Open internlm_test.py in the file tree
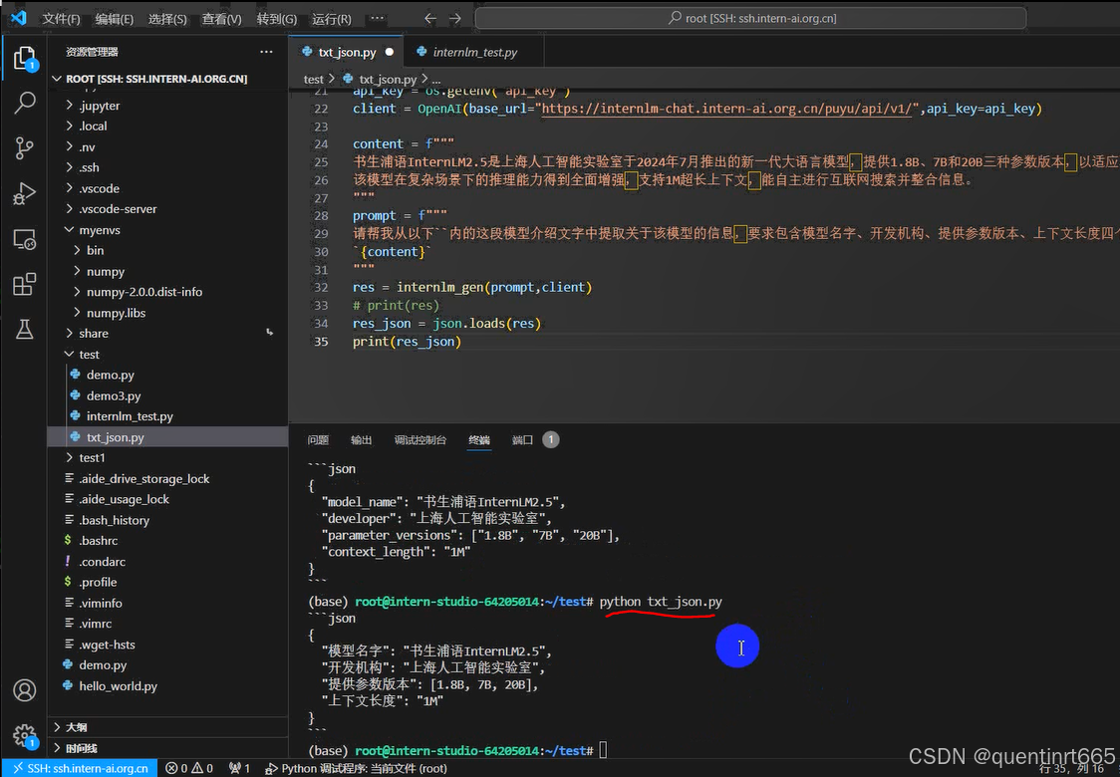1120x777 pixels. (x=130, y=415)
